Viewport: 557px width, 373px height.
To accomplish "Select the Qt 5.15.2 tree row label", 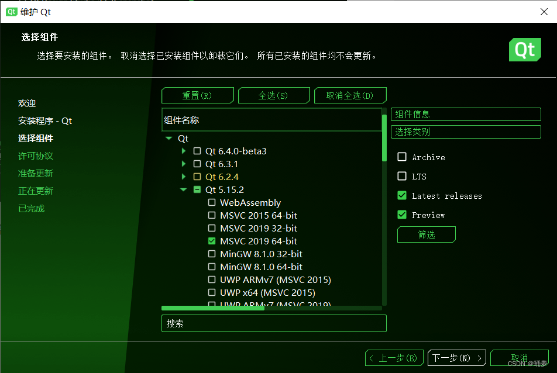I will [225, 189].
